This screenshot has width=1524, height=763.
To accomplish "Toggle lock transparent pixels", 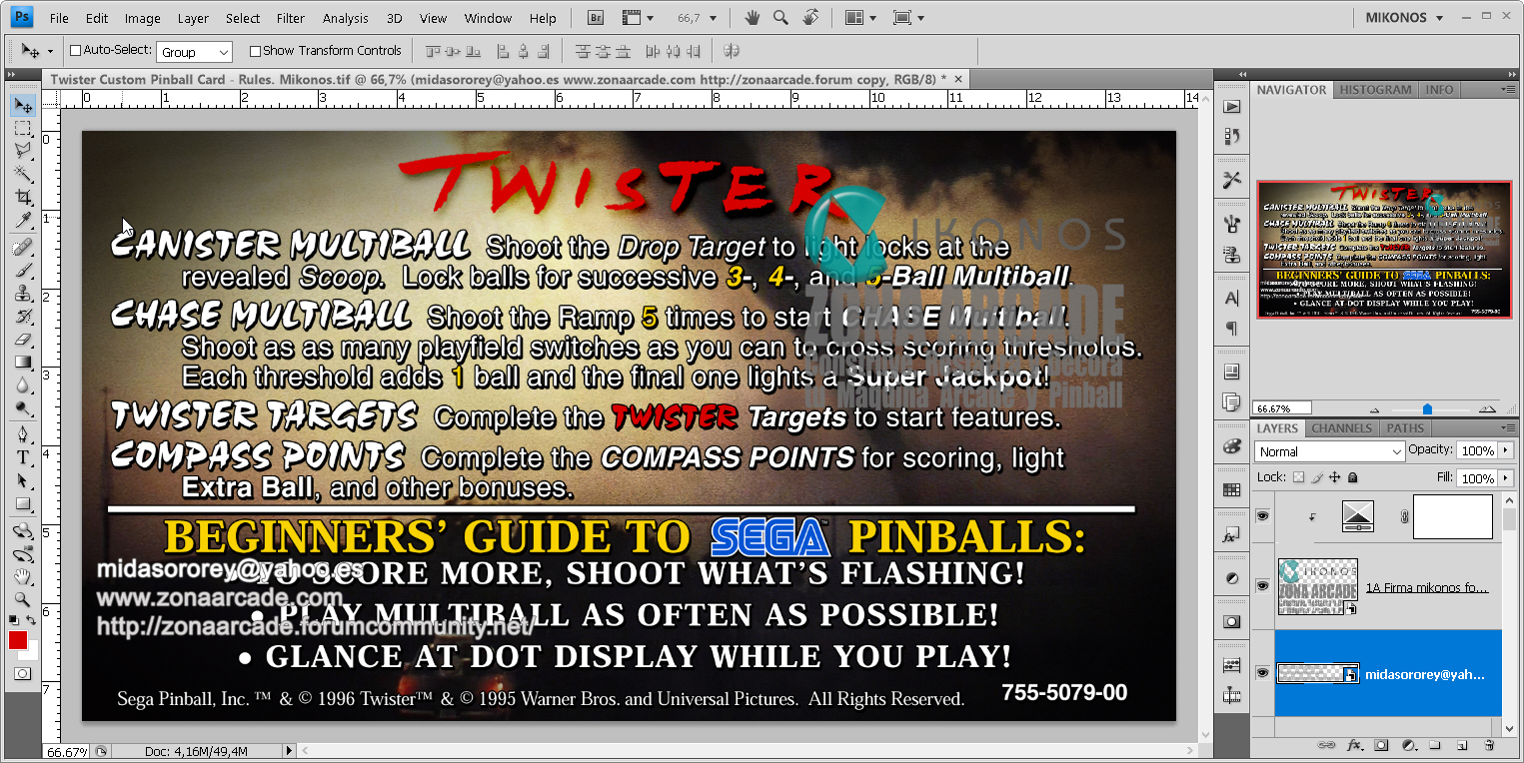I will (x=1298, y=477).
